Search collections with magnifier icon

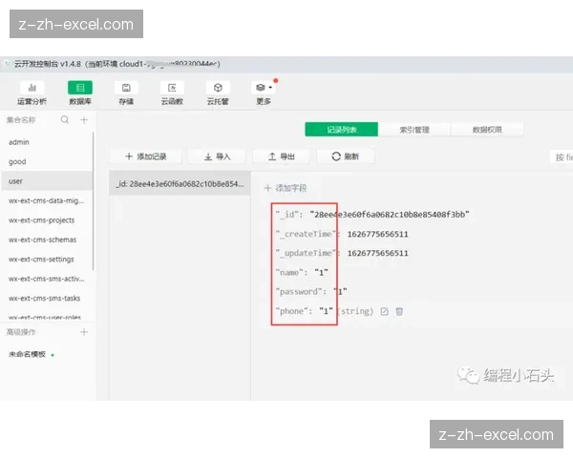click(x=65, y=120)
